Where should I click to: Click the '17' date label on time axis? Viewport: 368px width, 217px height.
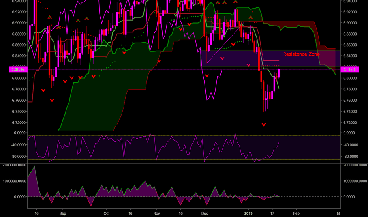coord(272,213)
